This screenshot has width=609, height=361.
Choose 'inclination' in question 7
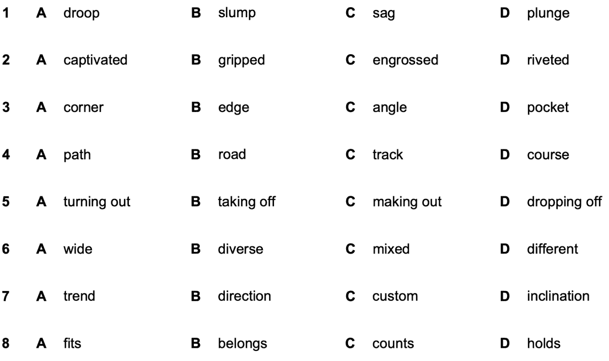(558, 296)
